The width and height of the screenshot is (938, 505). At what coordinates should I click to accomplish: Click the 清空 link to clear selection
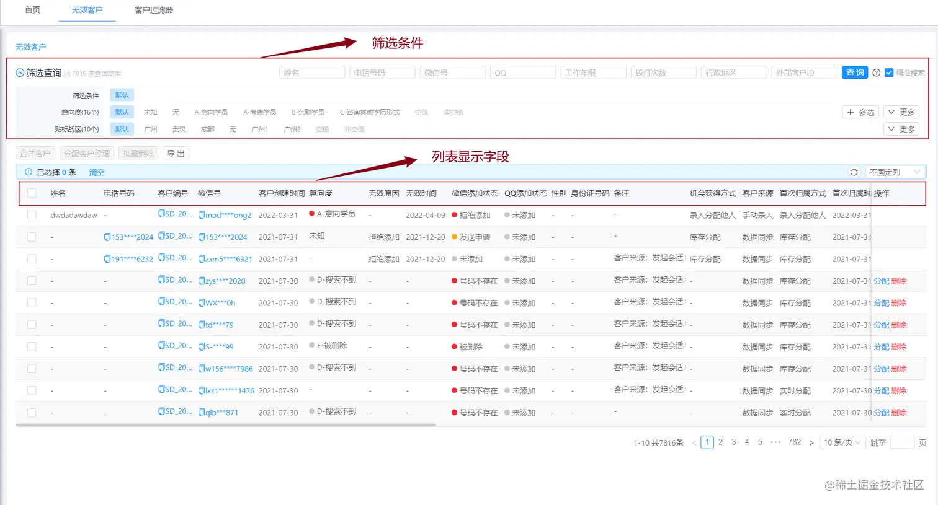click(97, 172)
